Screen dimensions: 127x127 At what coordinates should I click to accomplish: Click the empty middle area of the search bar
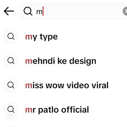point(83,11)
